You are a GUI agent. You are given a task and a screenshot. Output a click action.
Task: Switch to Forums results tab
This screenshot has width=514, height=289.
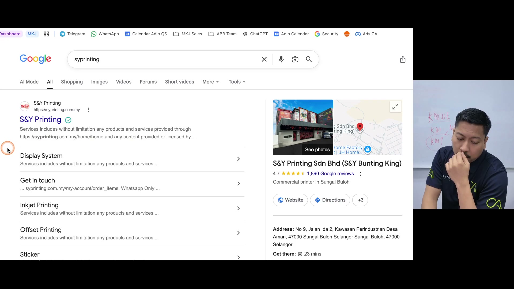tap(148, 82)
